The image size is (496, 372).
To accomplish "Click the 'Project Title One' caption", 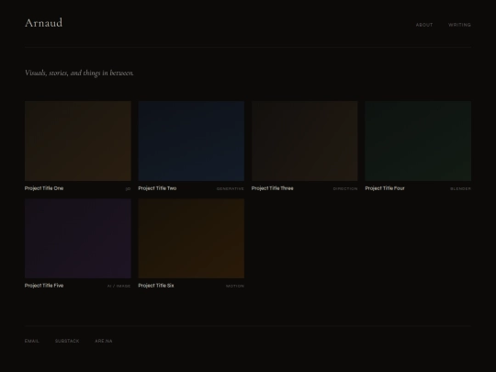I will click(44, 188).
